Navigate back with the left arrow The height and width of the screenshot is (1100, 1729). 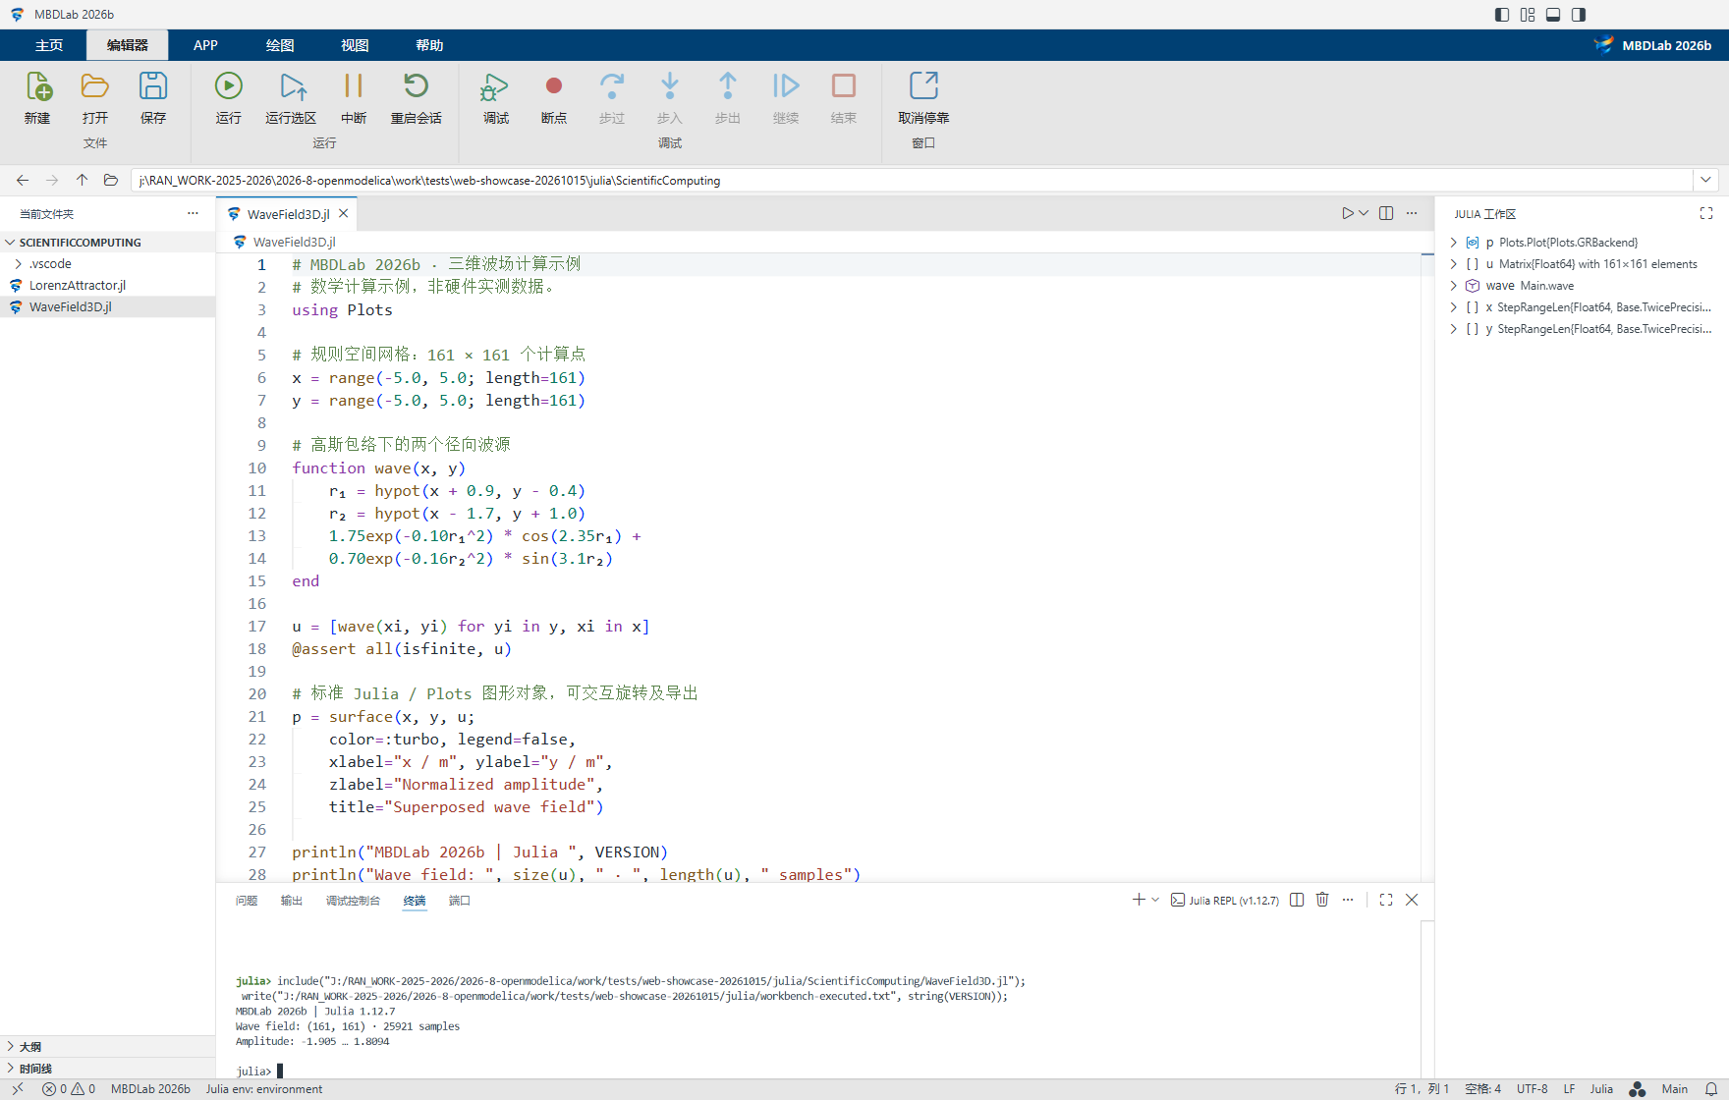coord(23,180)
